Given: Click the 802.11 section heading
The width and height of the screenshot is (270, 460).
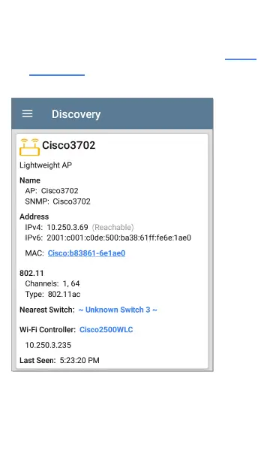Looking at the screenshot, I should [31, 274].
